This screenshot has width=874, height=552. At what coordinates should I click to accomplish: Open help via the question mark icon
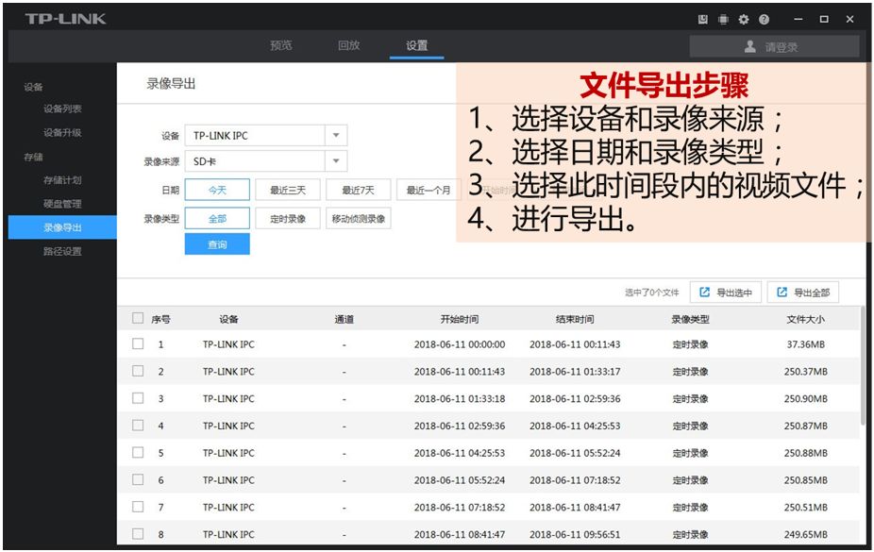tap(764, 19)
